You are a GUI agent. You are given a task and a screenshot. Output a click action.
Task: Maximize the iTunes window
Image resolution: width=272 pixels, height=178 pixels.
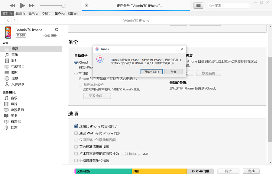[261, 2]
